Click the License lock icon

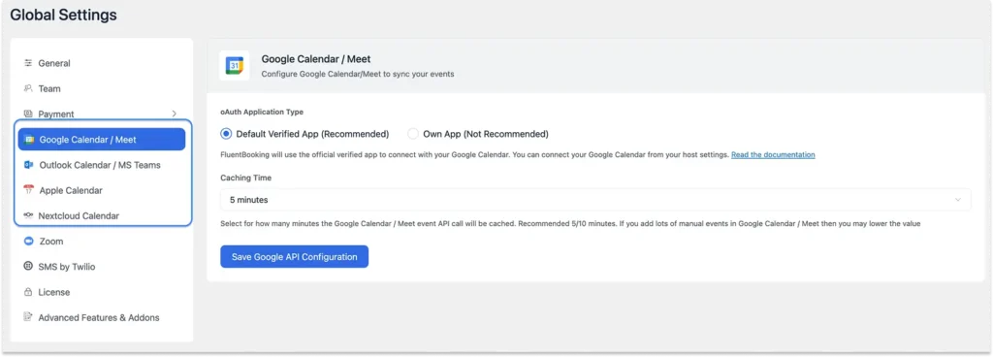point(28,292)
